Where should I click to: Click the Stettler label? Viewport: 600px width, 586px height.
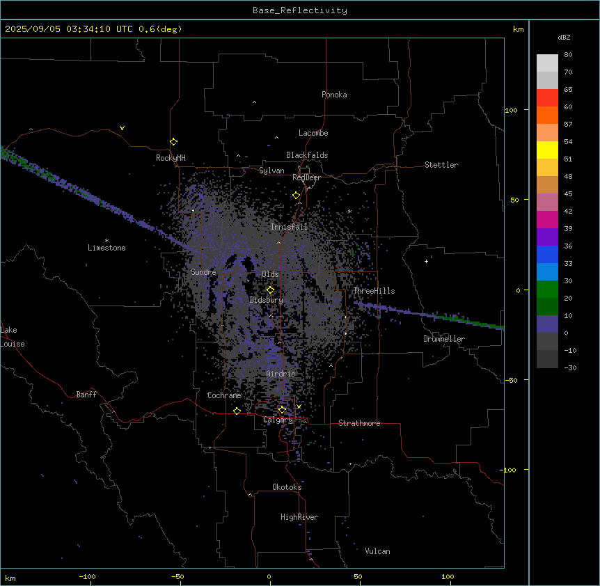click(x=441, y=165)
